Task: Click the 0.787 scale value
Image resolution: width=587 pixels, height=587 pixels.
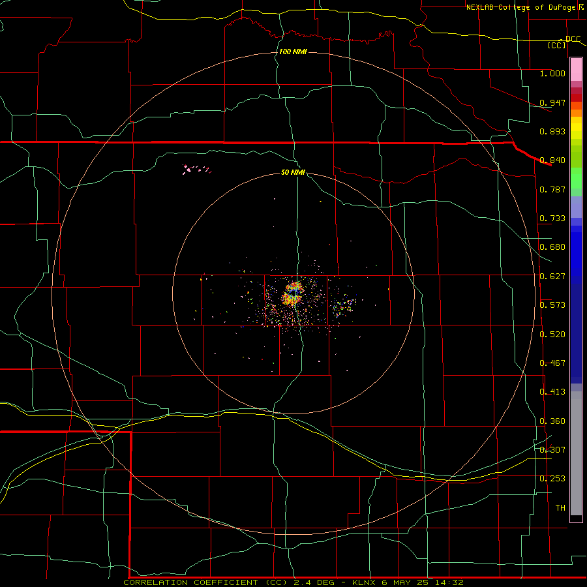Action: coord(552,189)
